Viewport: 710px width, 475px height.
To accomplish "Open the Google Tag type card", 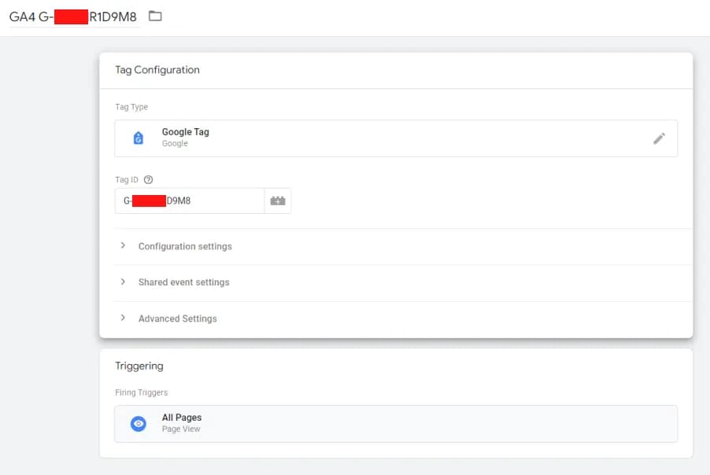I will click(396, 138).
